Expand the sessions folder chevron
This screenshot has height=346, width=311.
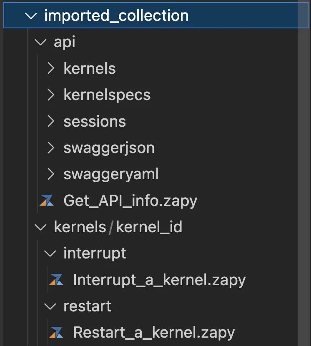[x=51, y=121]
